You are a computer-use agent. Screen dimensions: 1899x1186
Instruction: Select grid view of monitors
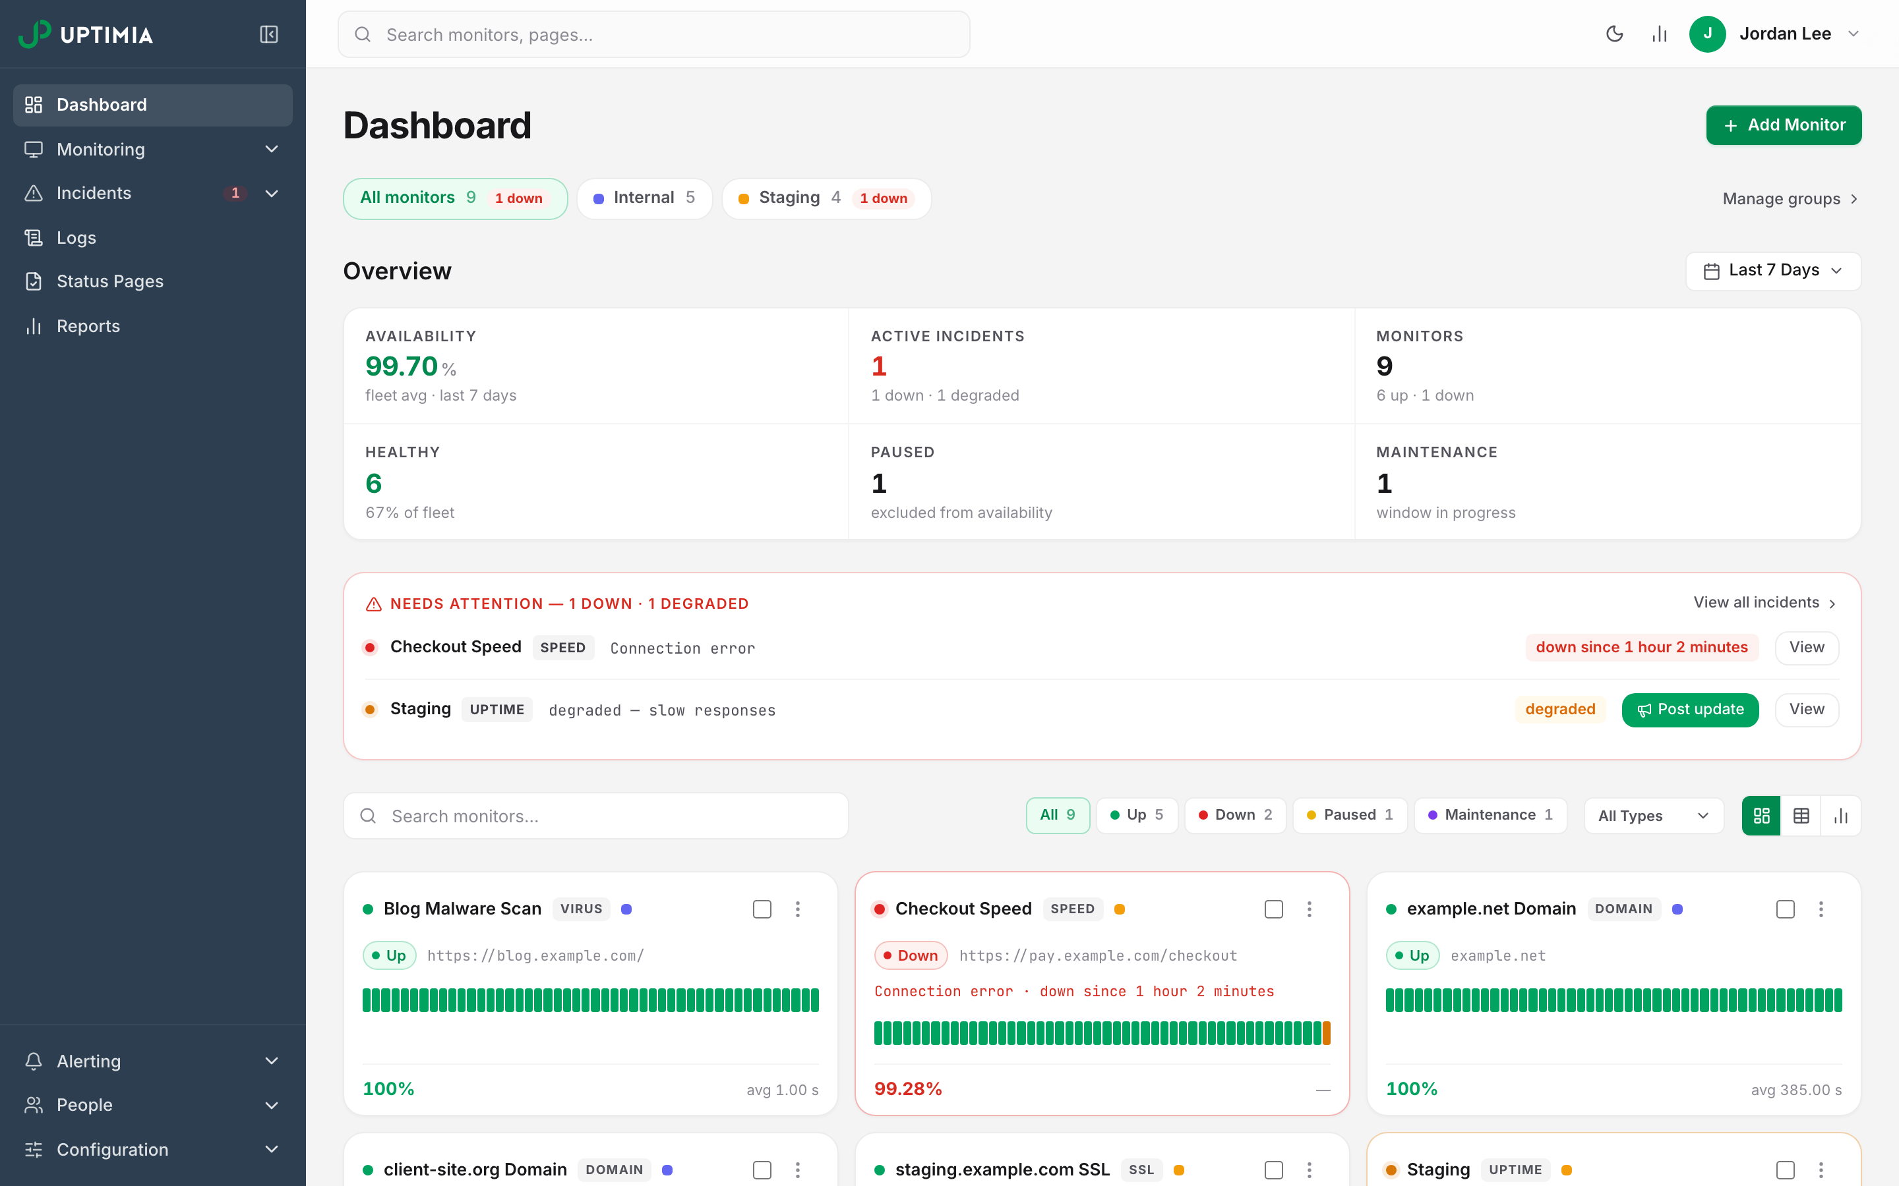point(1762,816)
